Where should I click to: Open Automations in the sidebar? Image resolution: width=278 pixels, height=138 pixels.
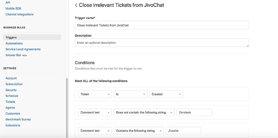(x=14, y=43)
